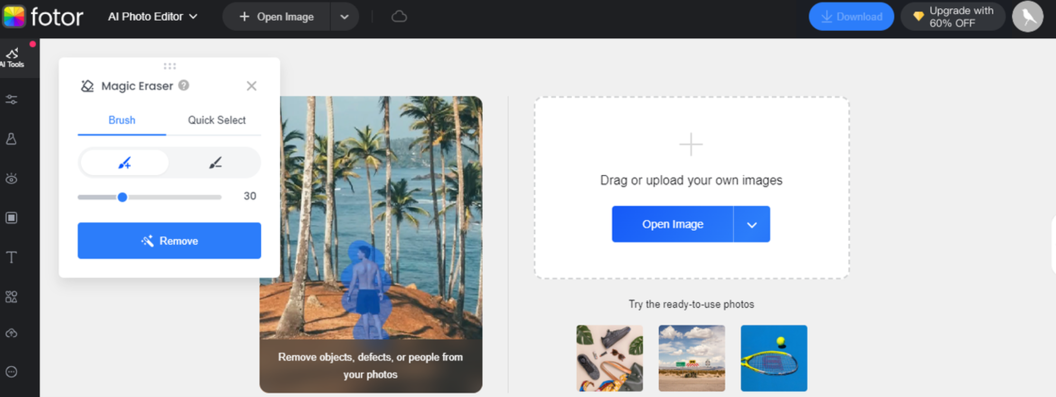The height and width of the screenshot is (397, 1056).
Task: Switch to the Quick Select tab
Action: coord(217,120)
